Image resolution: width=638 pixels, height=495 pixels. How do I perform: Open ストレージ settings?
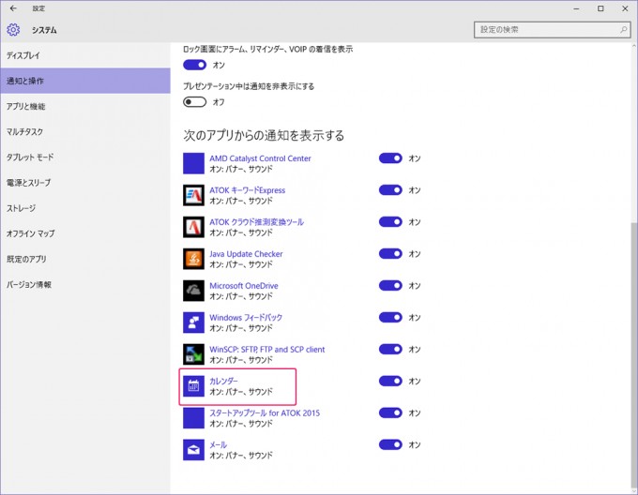(85, 208)
